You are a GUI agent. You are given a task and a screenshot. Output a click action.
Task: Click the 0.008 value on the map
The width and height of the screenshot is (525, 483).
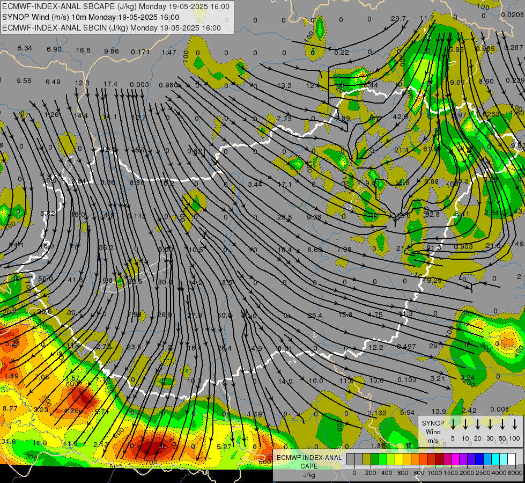click(500, 409)
